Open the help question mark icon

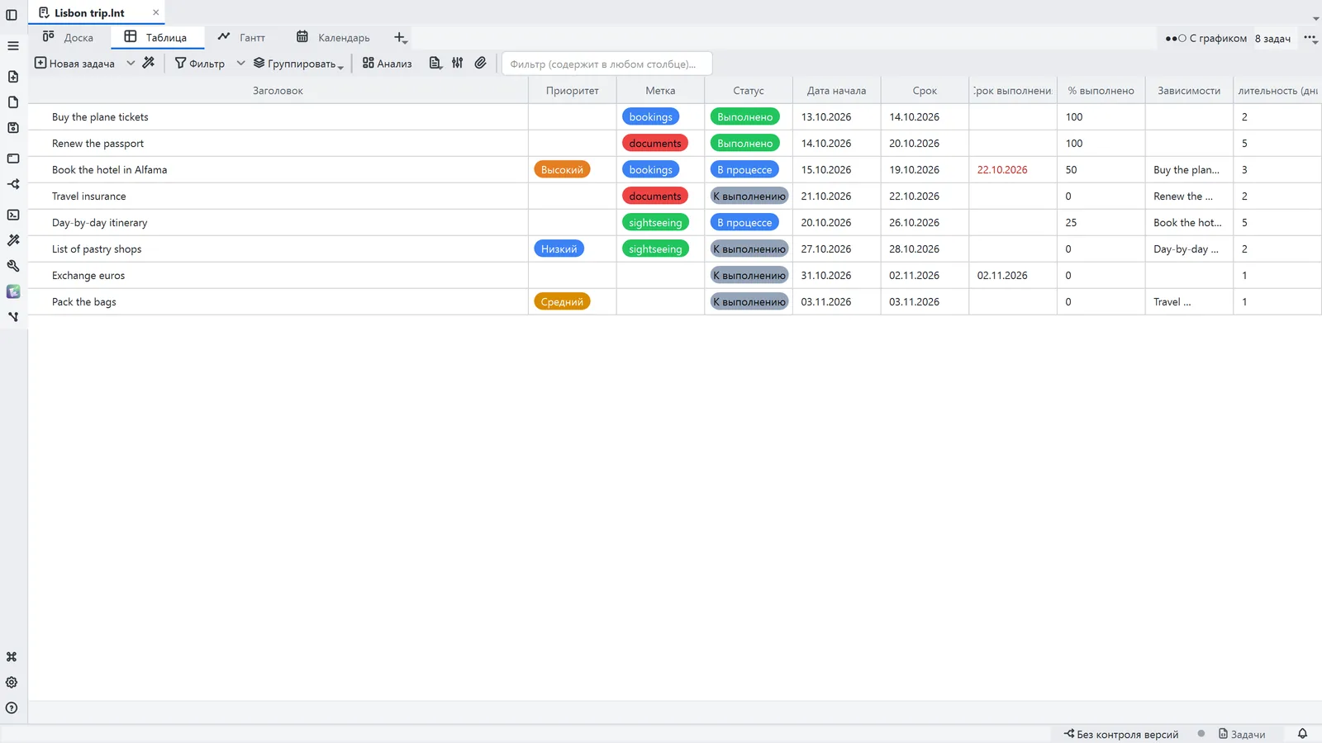12,708
